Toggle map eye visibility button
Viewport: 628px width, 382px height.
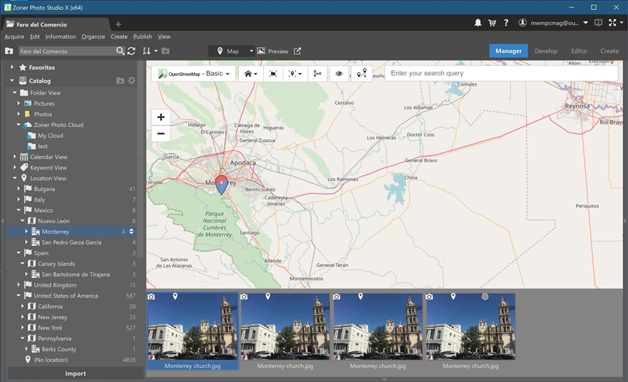click(339, 74)
